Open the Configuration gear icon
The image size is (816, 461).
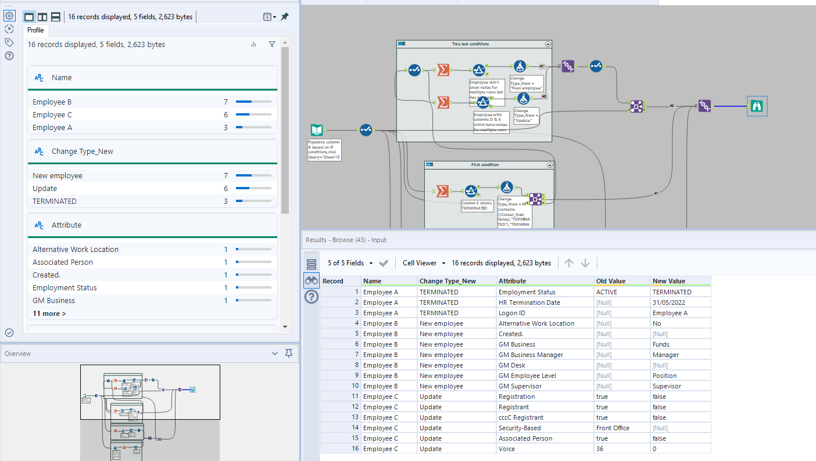pos(9,16)
